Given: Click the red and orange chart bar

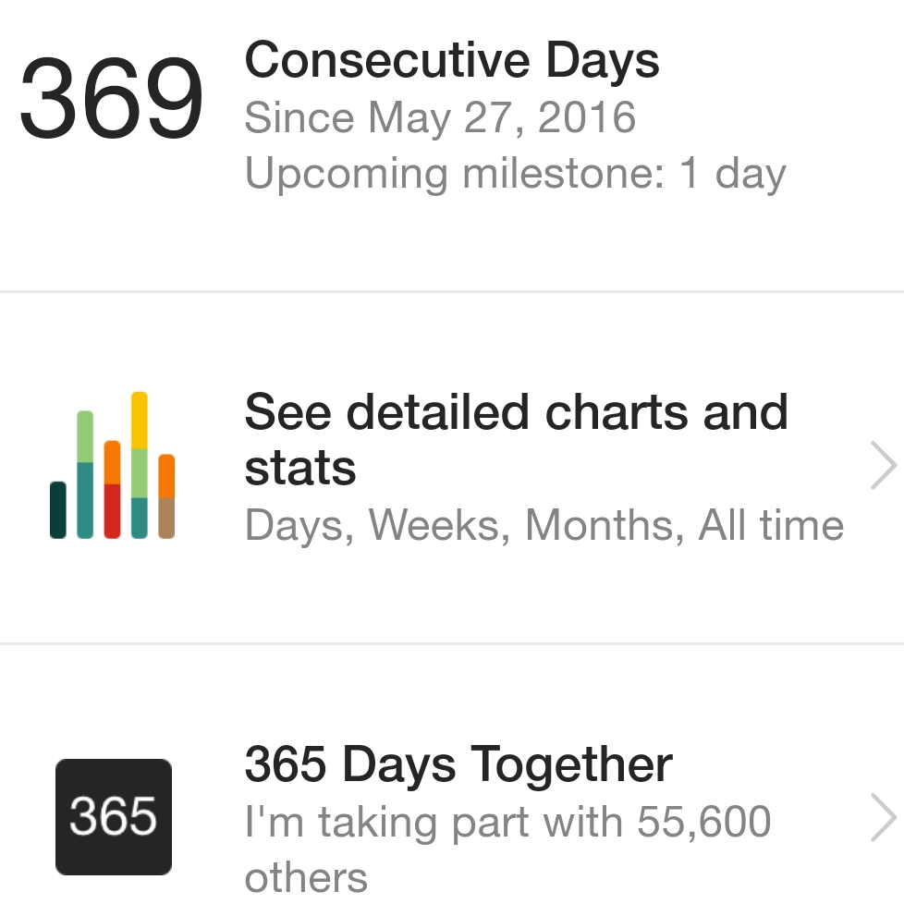Looking at the screenshot, I should (113, 490).
